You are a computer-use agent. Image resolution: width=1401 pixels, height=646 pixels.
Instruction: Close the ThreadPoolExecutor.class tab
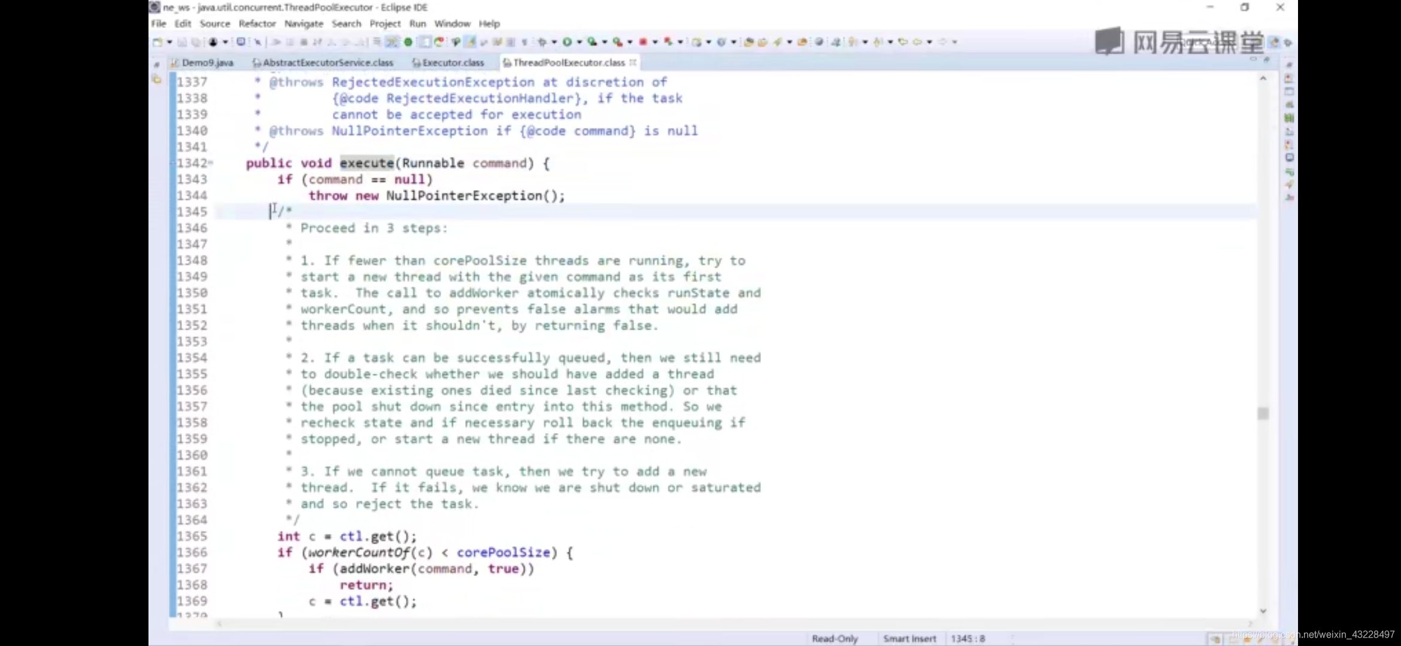633,62
